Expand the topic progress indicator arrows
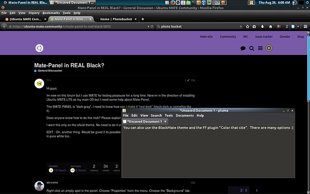The width and height of the screenshot is (310, 194). coord(257,190)
